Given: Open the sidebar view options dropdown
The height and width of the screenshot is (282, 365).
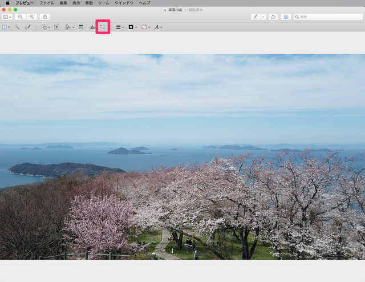Looking at the screenshot, I should pyautogui.click(x=7, y=17).
